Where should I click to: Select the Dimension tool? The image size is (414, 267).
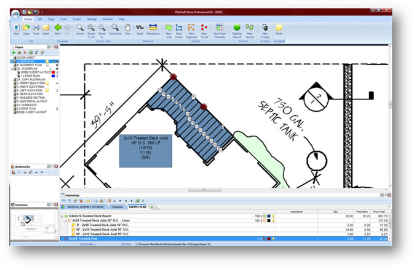[153, 28]
